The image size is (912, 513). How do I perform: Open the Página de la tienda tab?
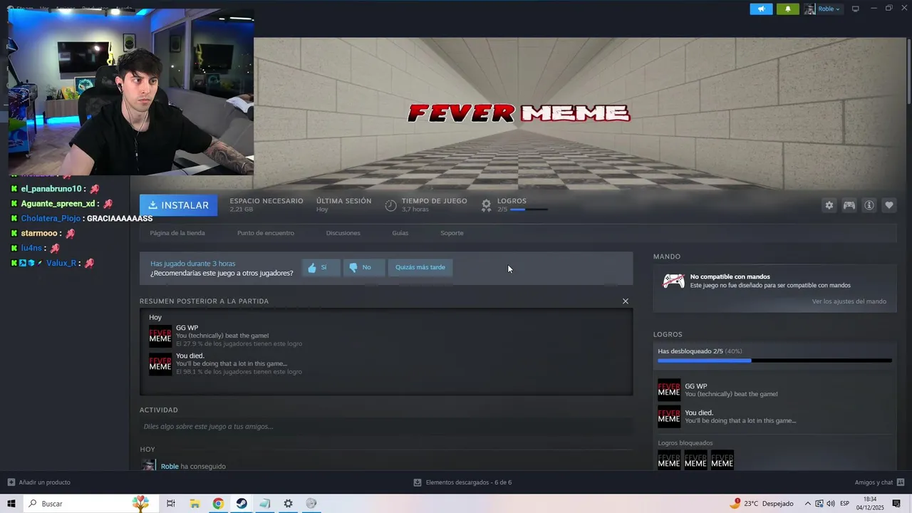(177, 233)
